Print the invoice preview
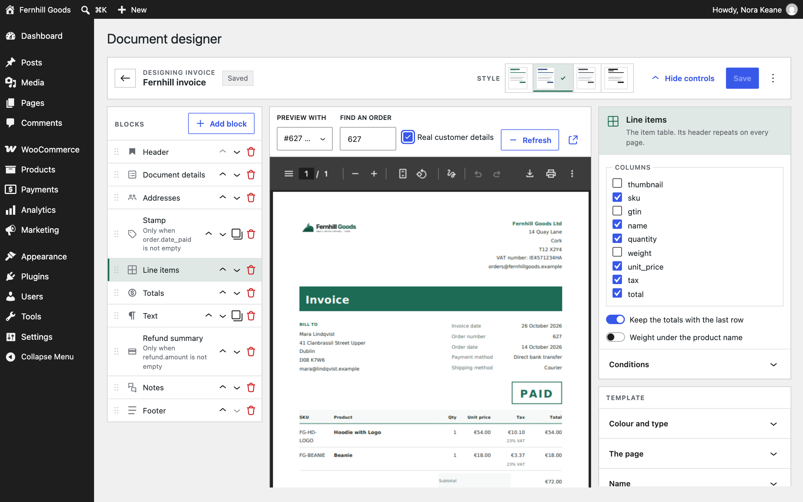The image size is (803, 502). click(x=551, y=174)
